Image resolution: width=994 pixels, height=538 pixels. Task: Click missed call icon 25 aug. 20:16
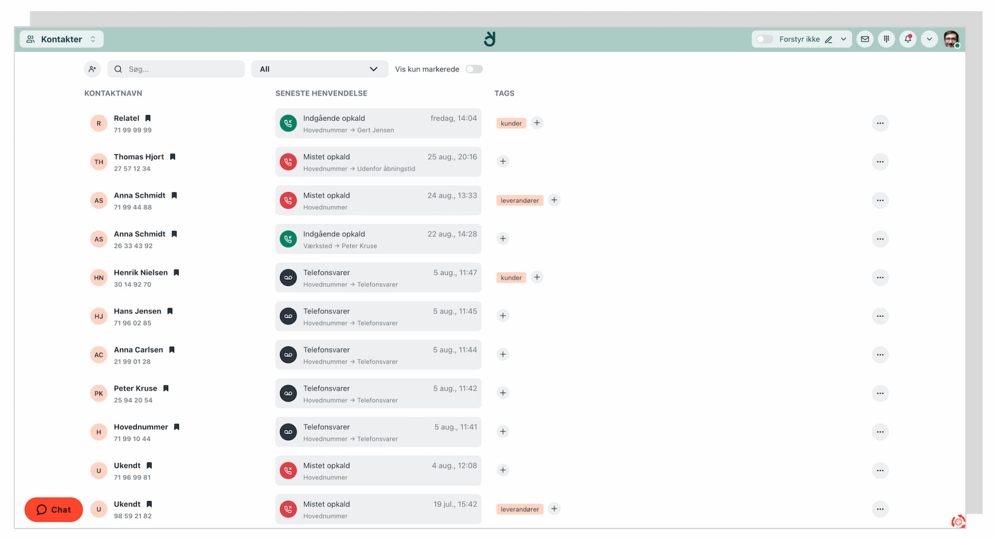click(x=288, y=162)
